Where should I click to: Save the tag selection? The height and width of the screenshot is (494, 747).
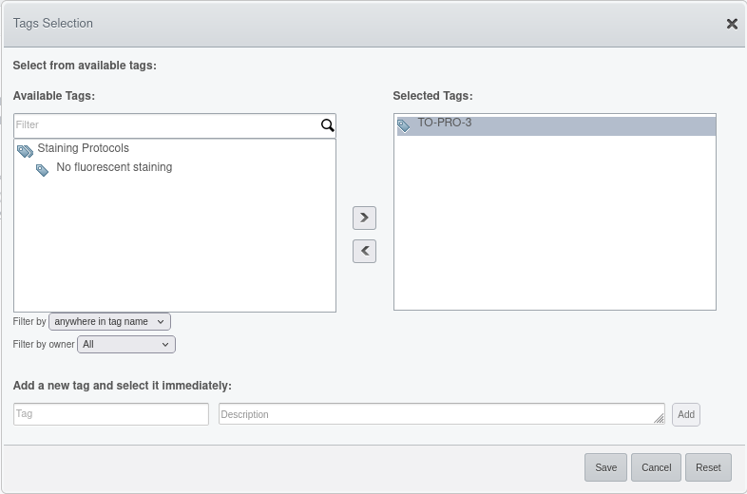click(x=606, y=467)
